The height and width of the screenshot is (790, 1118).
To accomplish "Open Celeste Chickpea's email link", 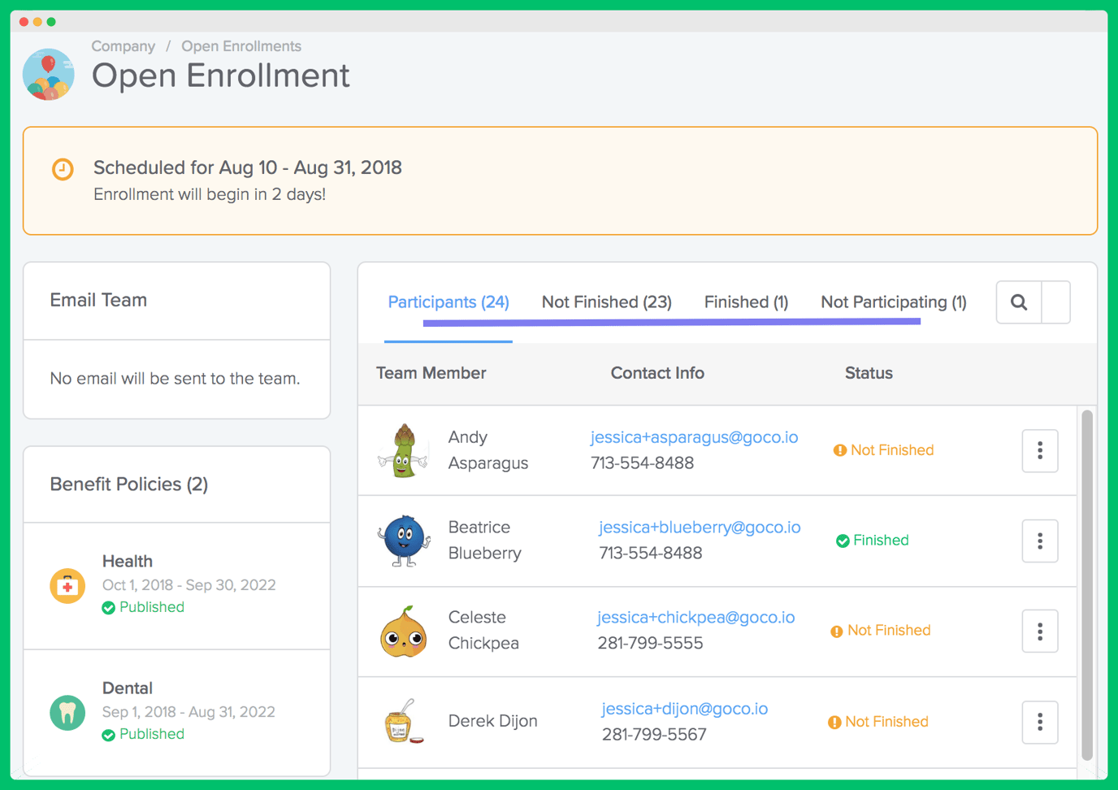I will pyautogui.click(x=695, y=617).
